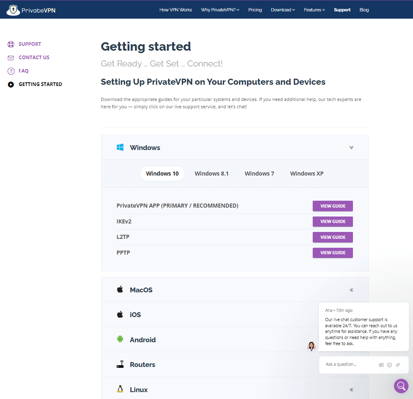This screenshot has height=399, width=413.
Task: Click the 'Getting started' page heading
Action: [x=146, y=47]
